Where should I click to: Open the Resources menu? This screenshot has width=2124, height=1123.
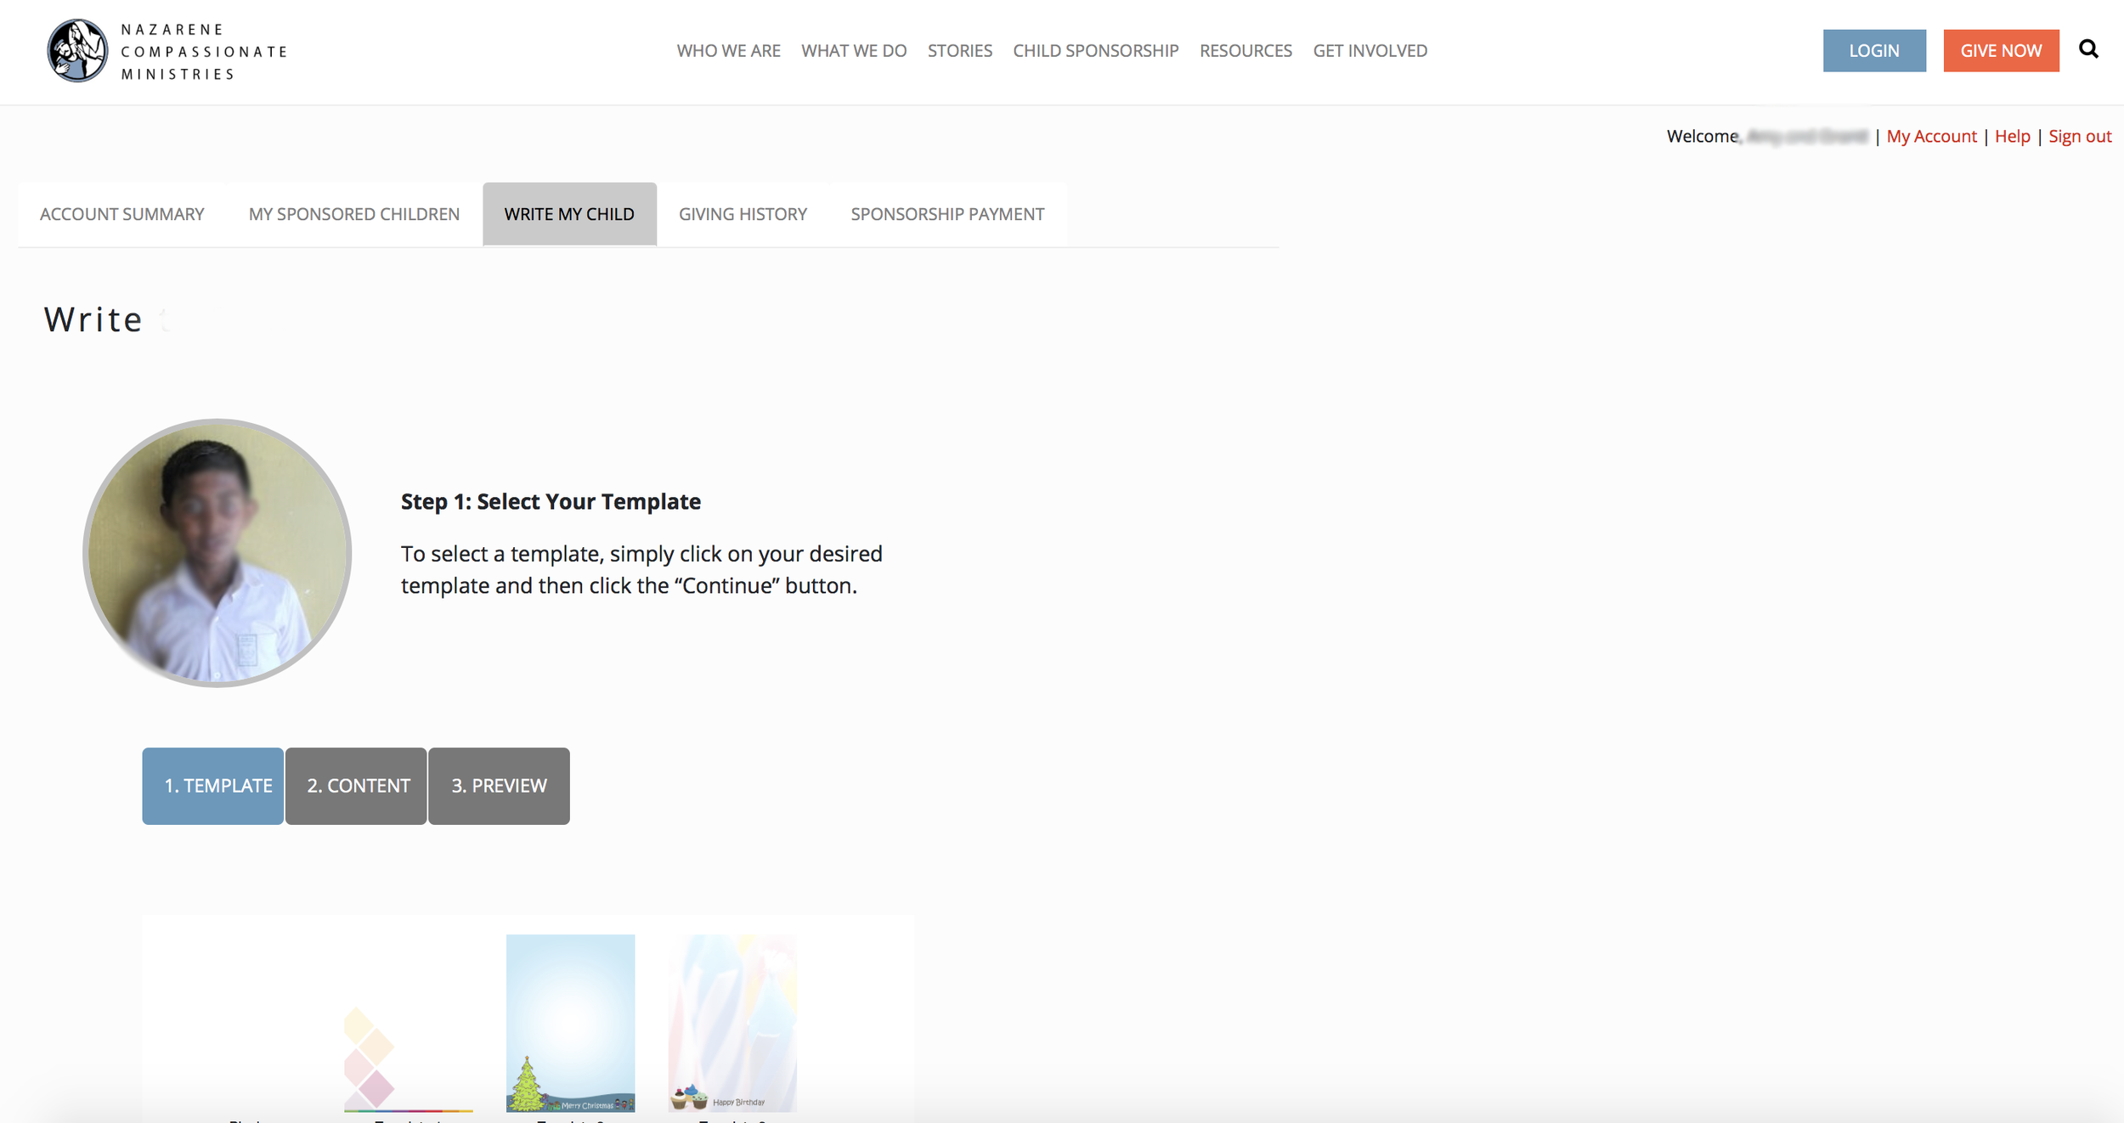pyautogui.click(x=1246, y=51)
